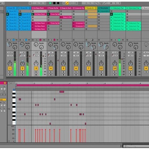Viewport: 149px width, 149px height.
Task: Click the horizontal scrollbar below the mixer
Action: [62, 77]
